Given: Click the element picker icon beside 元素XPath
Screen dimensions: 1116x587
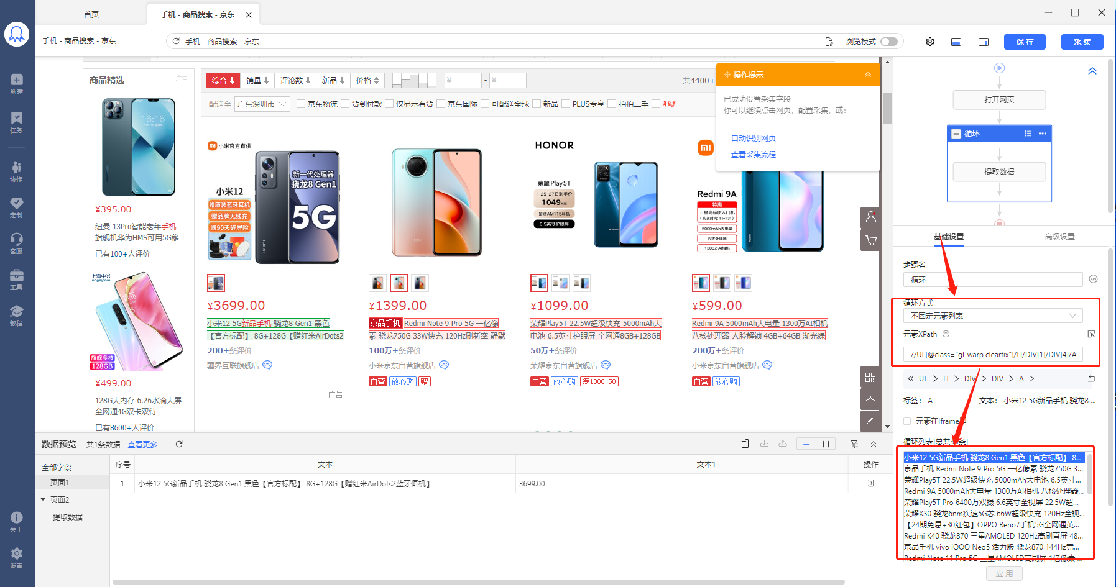Looking at the screenshot, I should [1091, 334].
